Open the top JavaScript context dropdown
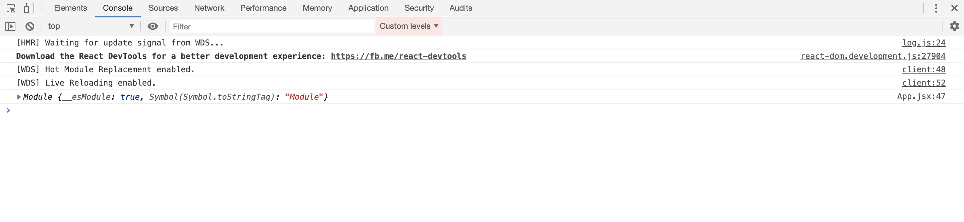 (x=91, y=26)
